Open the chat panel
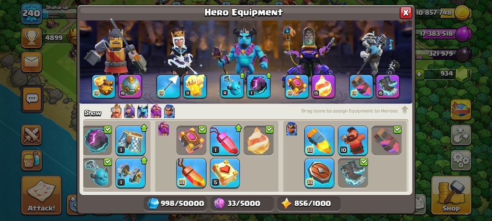Screen dimensions: 492x221 point(32,99)
